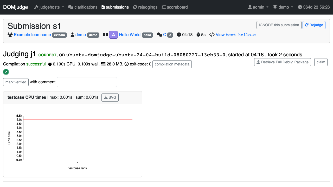Click the compile stopwatch icon before 0.100s CPU
The image size is (333, 187).
pos(50,64)
